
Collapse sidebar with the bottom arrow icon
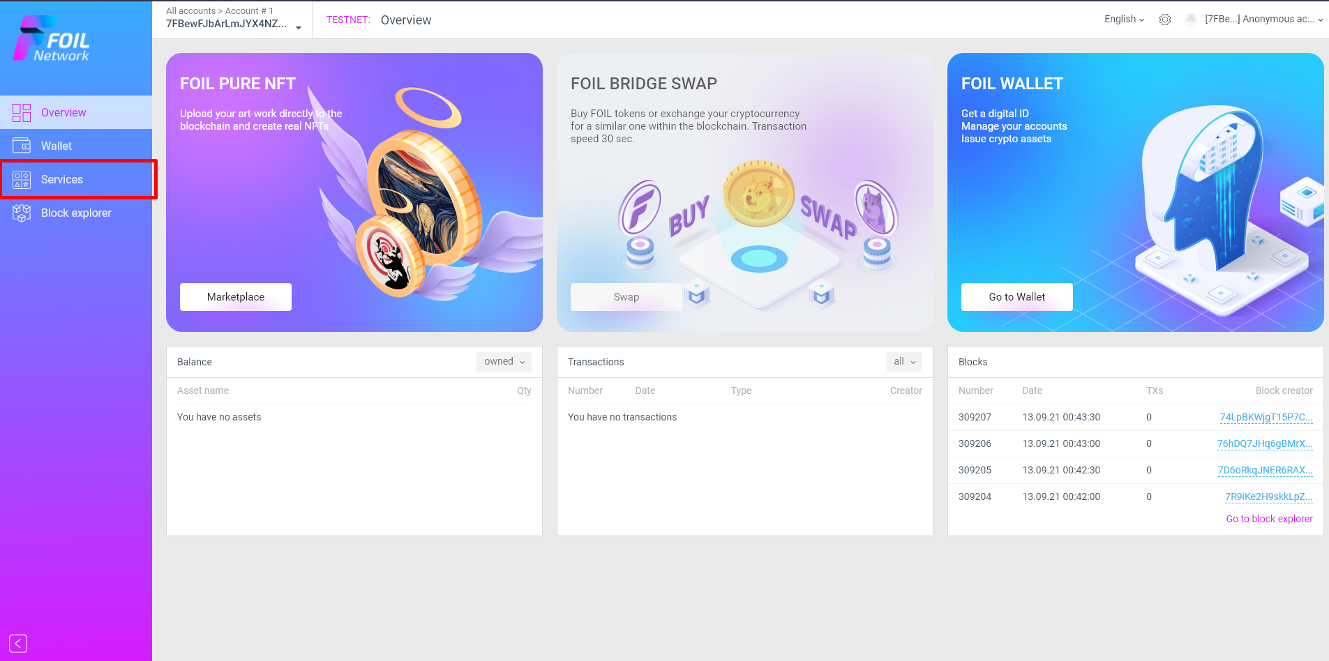tap(18, 644)
